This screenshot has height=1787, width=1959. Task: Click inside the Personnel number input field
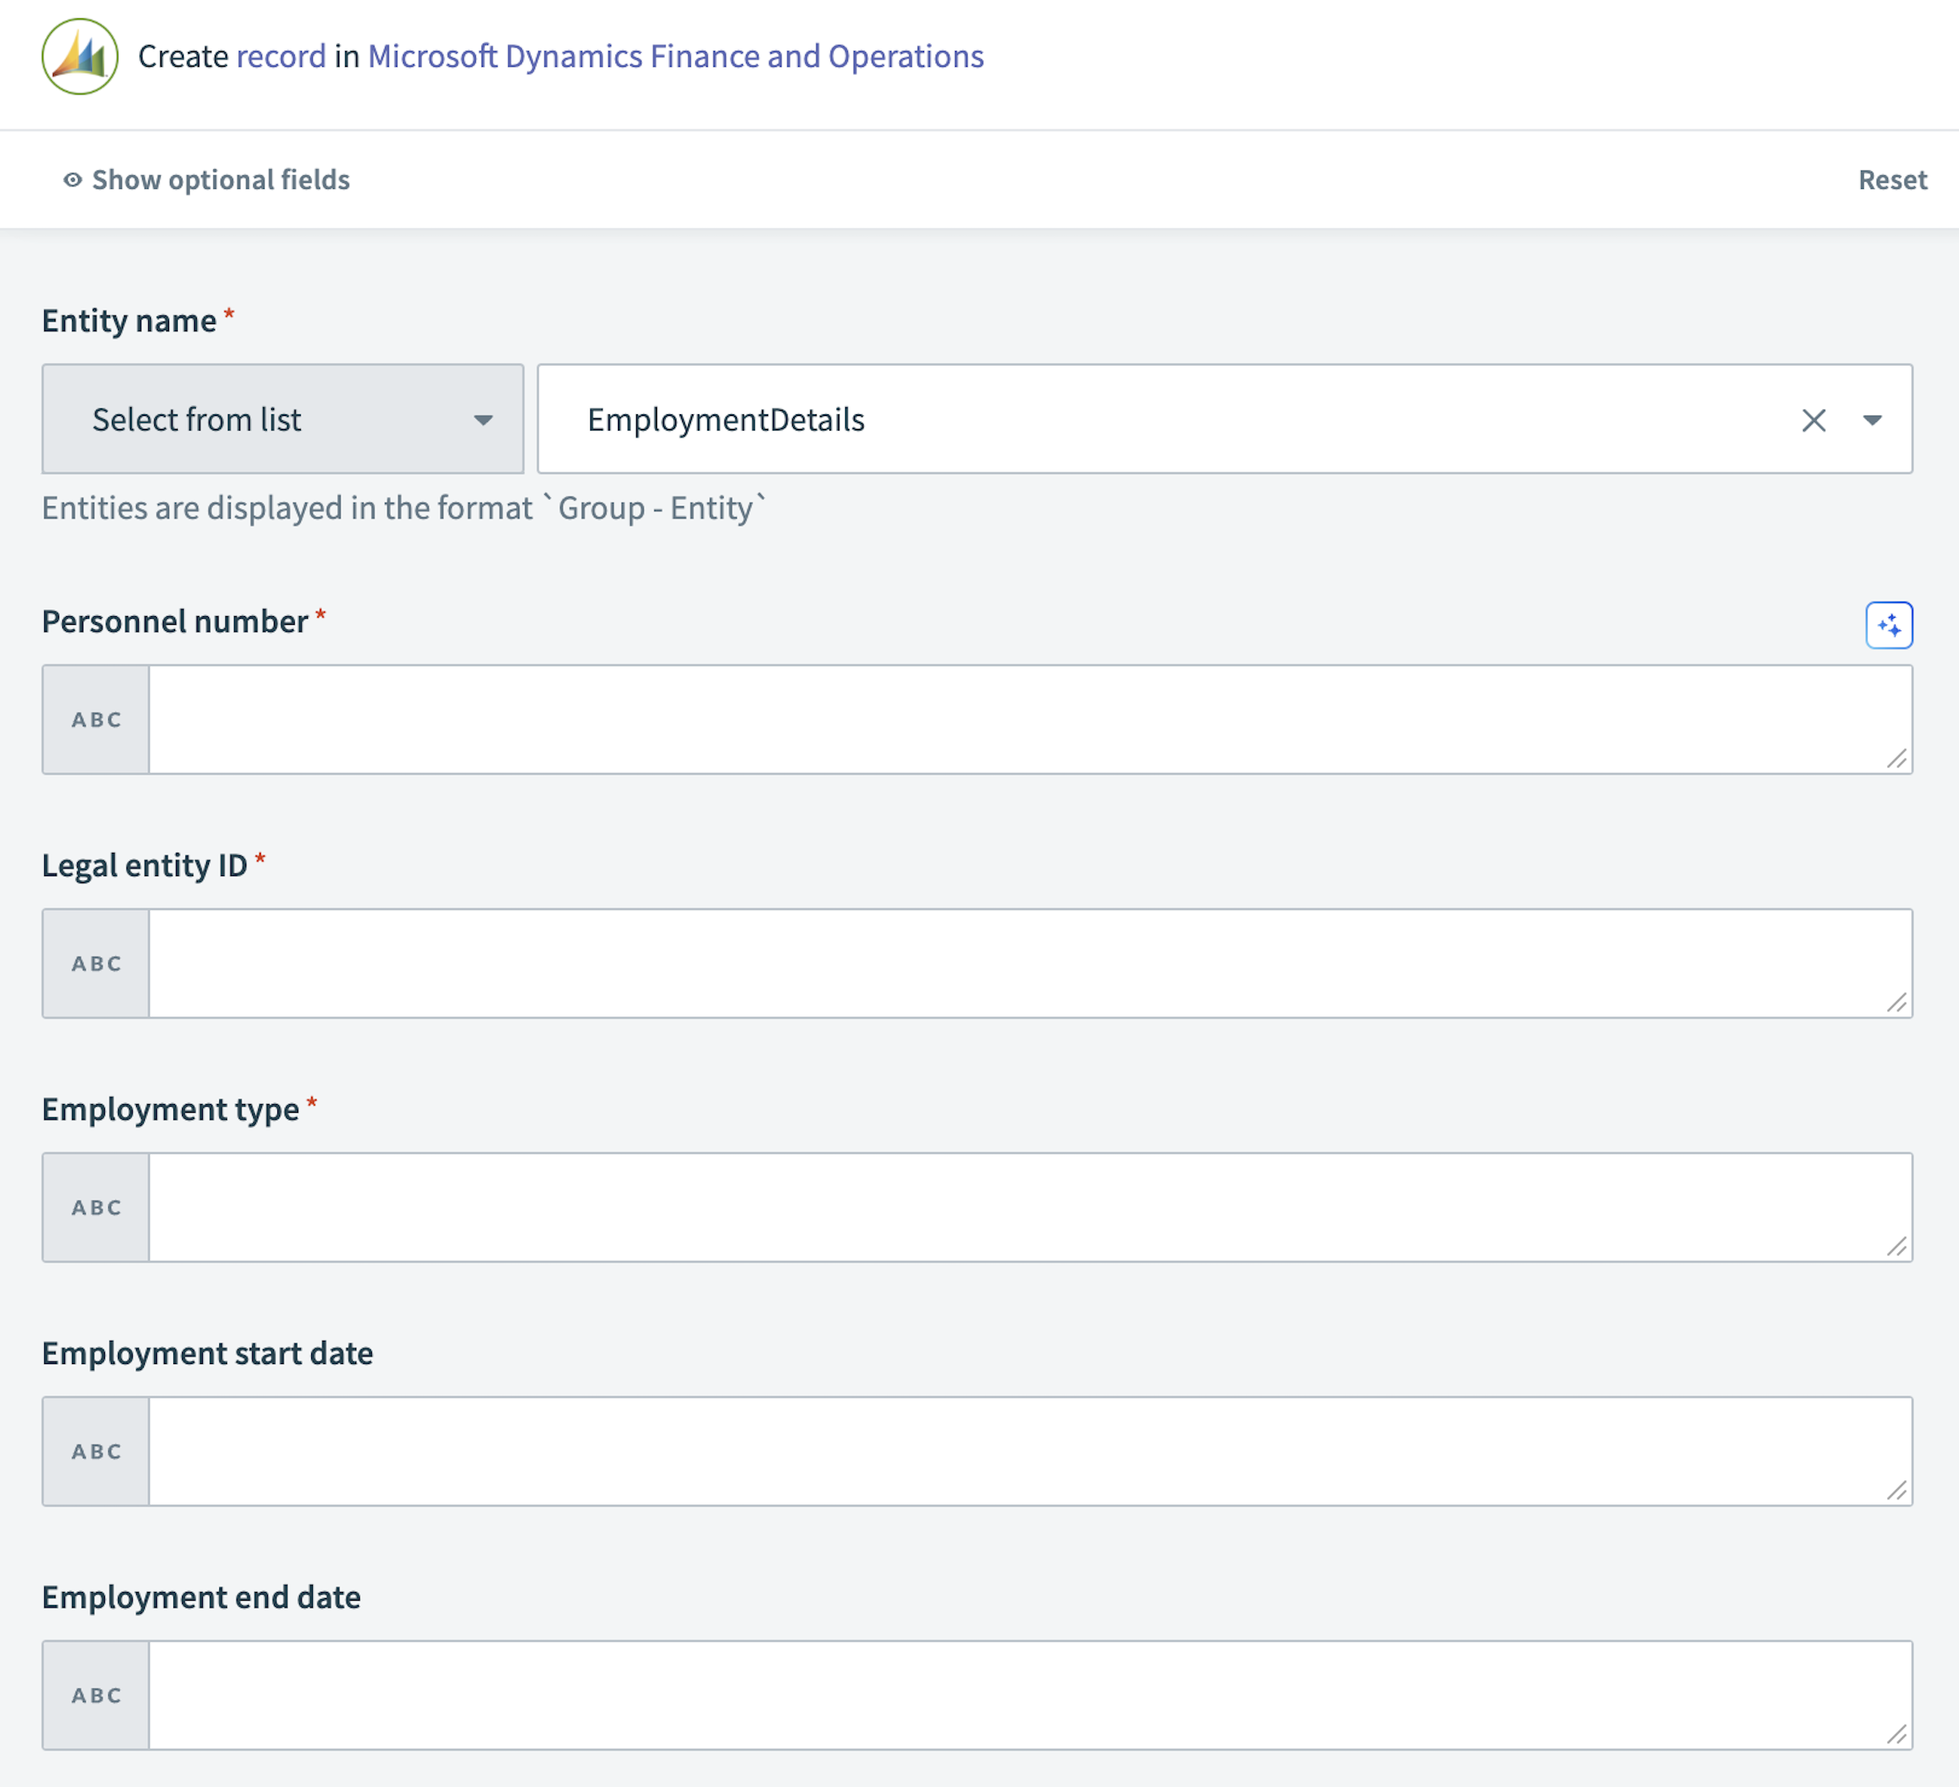pos(972,719)
